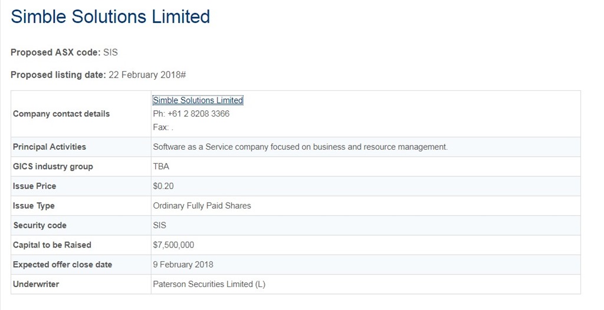Click the Simble Solutions Limited page heading
Screen dimensions: 604x310
pos(110,17)
